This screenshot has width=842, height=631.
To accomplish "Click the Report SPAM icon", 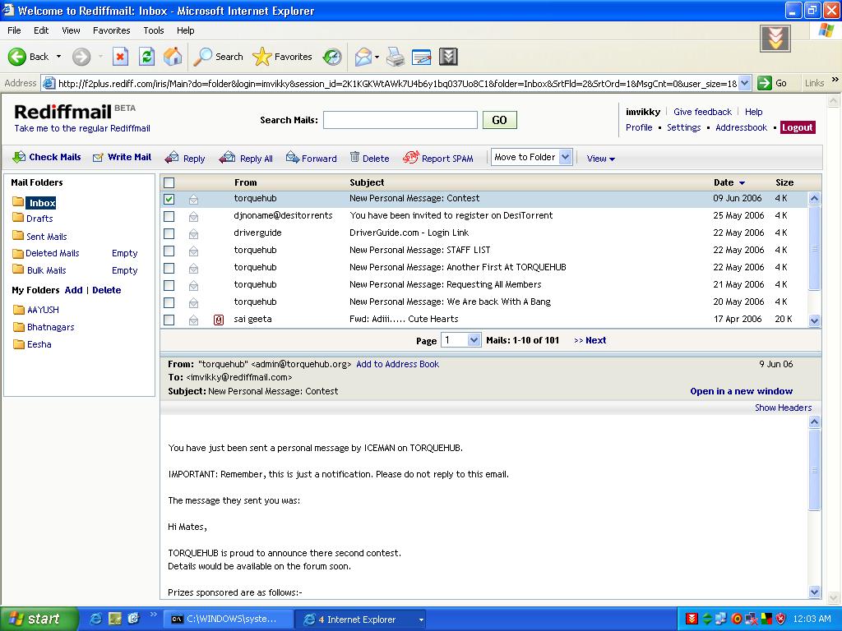I will tap(410, 157).
